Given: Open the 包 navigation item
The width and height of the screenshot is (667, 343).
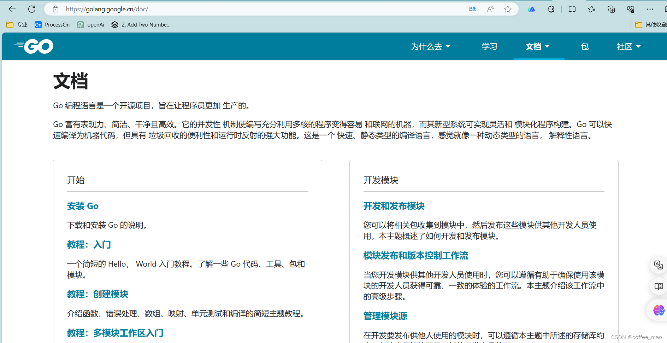Looking at the screenshot, I should [x=585, y=46].
